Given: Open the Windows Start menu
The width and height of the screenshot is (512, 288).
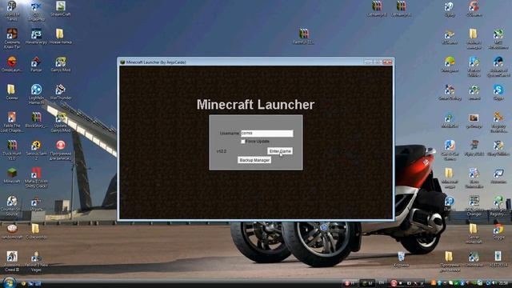Looking at the screenshot, I should [x=9, y=282].
